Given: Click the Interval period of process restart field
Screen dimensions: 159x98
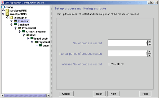Looking at the screenshot, I should (x=128, y=53).
